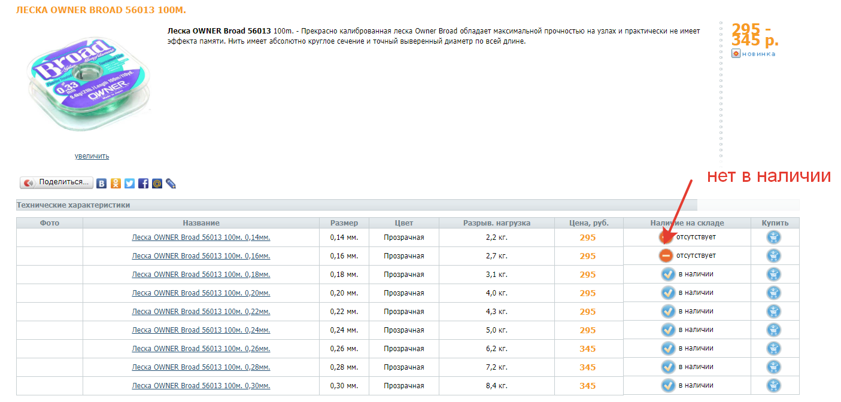The height and width of the screenshot is (402, 841).
Task: Click the in-stock checkmark for 0,20мм
Action: (668, 293)
